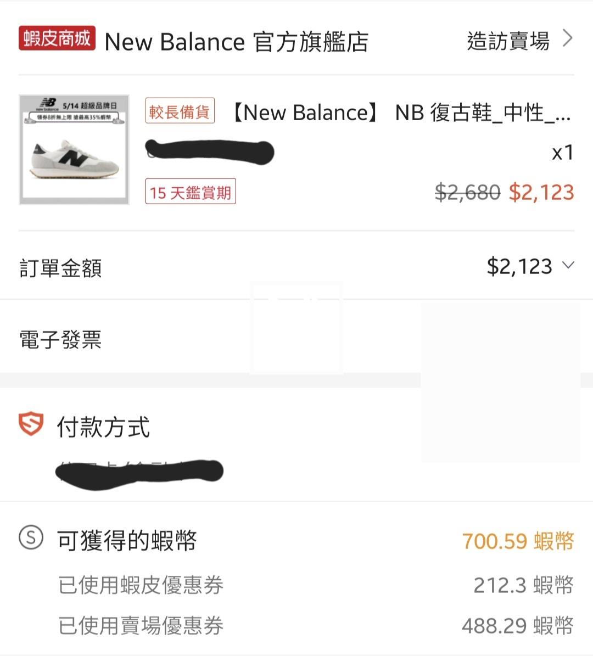Tap the 可獲得的蝦幣 earnable coins label

point(127,541)
